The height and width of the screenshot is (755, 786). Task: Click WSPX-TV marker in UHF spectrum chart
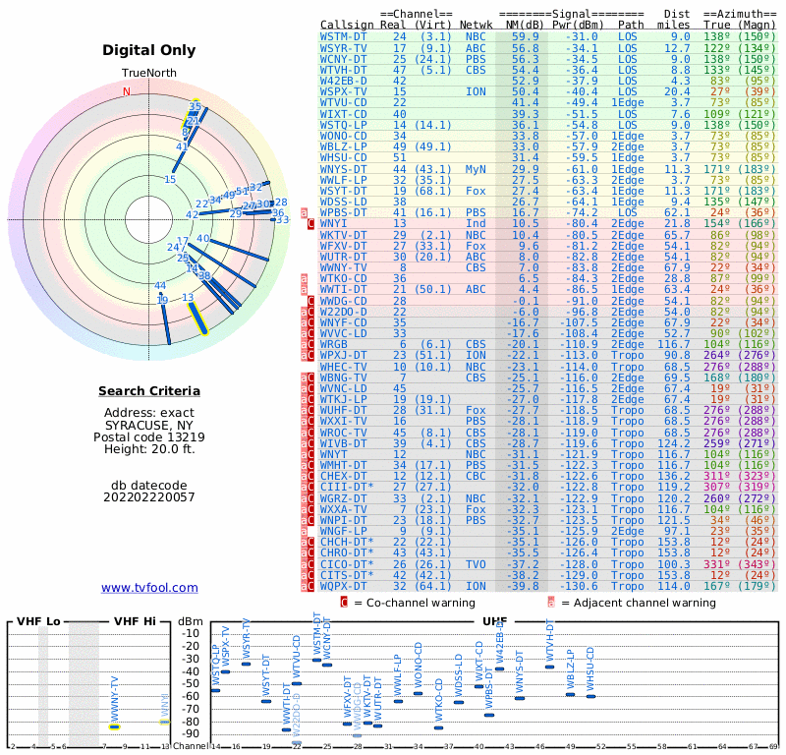(226, 671)
